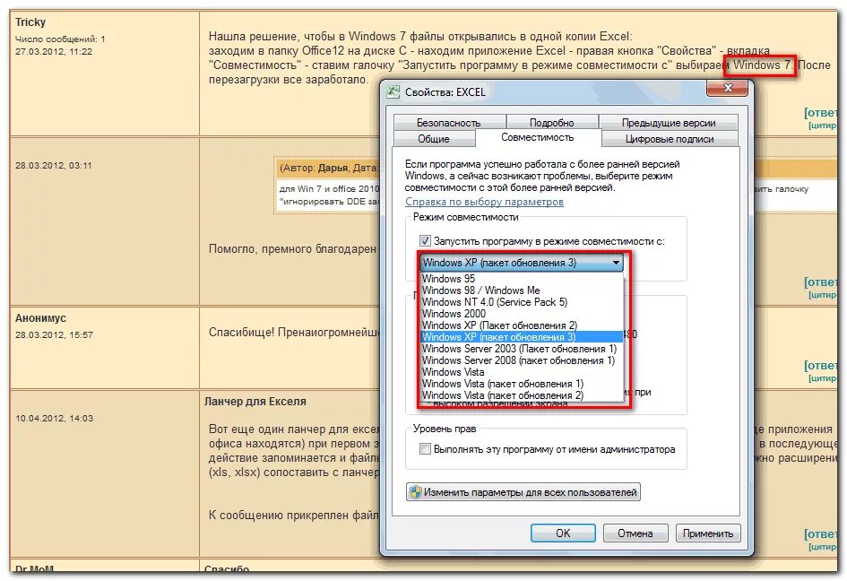Screen dimensions: 847x581
Task: Click the reply link in the Ланчер для Екселя post
Action: 820,534
